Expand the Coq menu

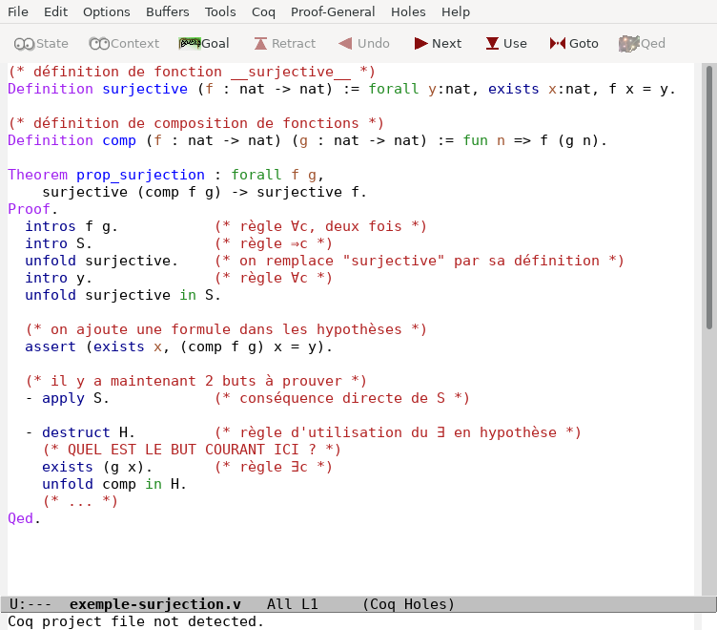(263, 12)
